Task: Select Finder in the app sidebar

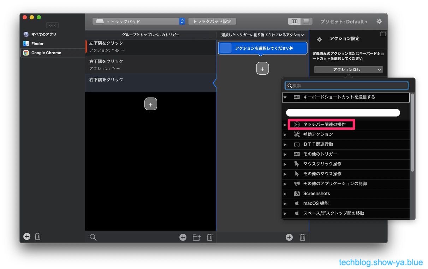Action: pyautogui.click(x=37, y=44)
